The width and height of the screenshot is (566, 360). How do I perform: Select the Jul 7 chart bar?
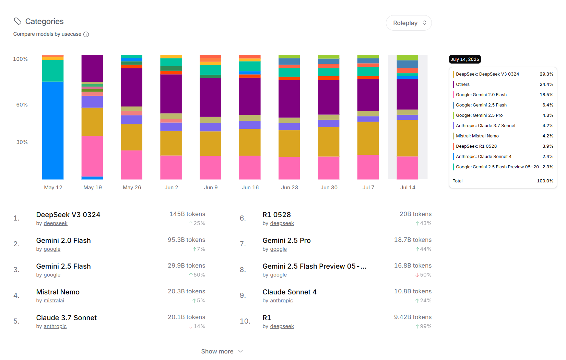click(368, 117)
